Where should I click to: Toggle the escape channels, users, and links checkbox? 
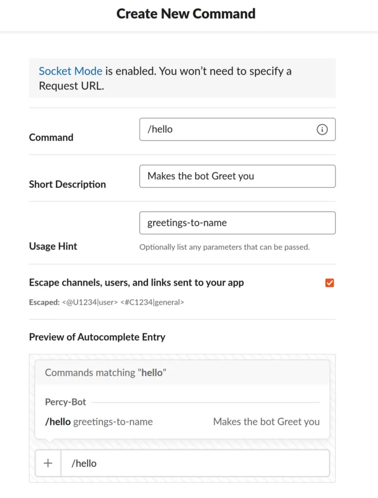point(329,282)
